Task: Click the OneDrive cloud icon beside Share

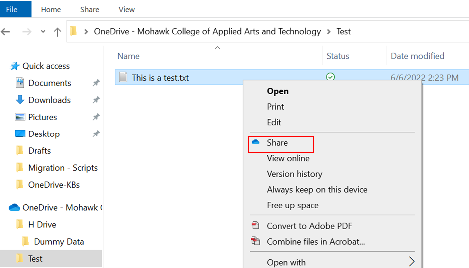Action: (x=256, y=142)
